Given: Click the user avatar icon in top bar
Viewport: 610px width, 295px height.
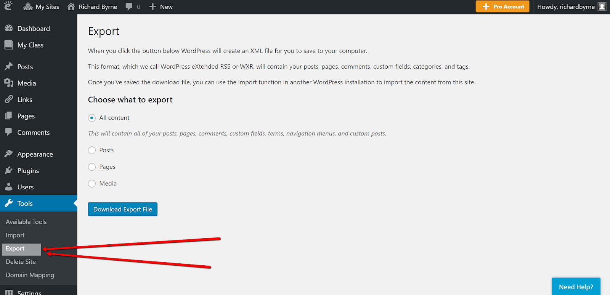Looking at the screenshot, I should tap(602, 6).
